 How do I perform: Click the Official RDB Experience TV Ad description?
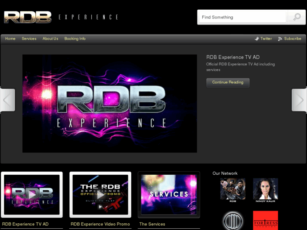click(240, 67)
